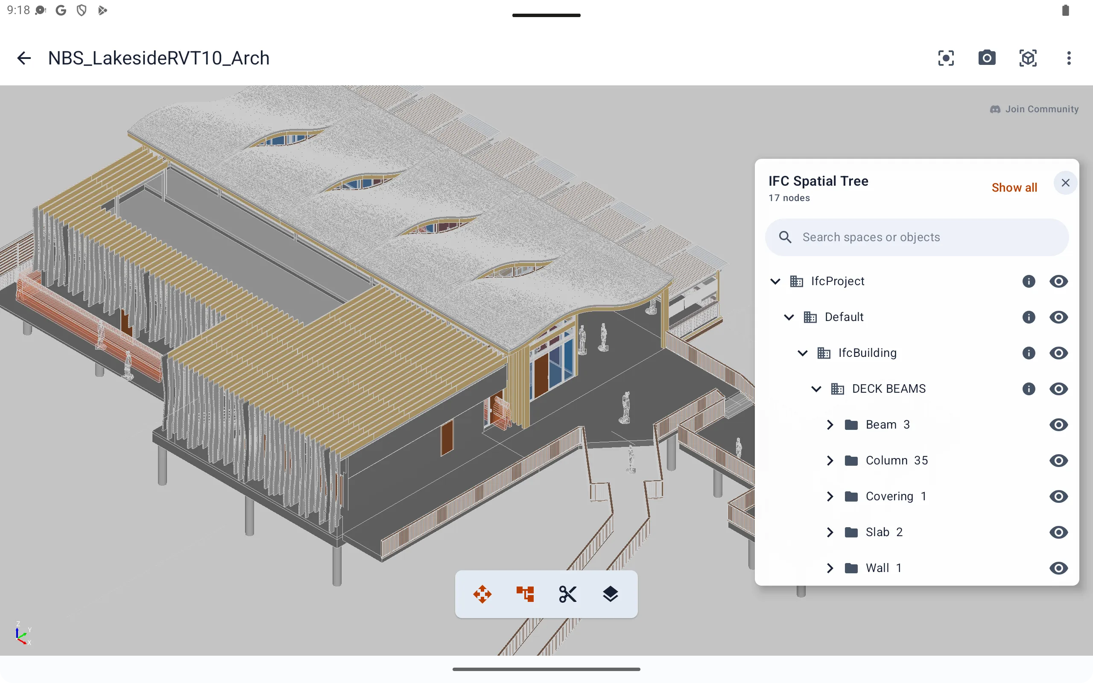Tap the Google icon in status bar
This screenshot has height=683, width=1093.
(61, 10)
